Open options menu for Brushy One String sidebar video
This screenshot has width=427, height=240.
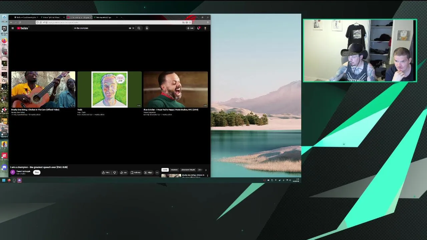pyautogui.click(x=207, y=176)
